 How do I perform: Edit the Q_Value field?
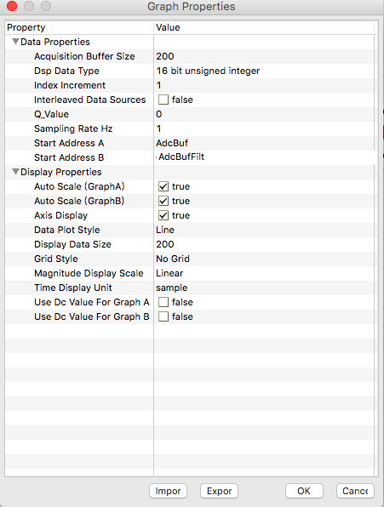coord(264,114)
